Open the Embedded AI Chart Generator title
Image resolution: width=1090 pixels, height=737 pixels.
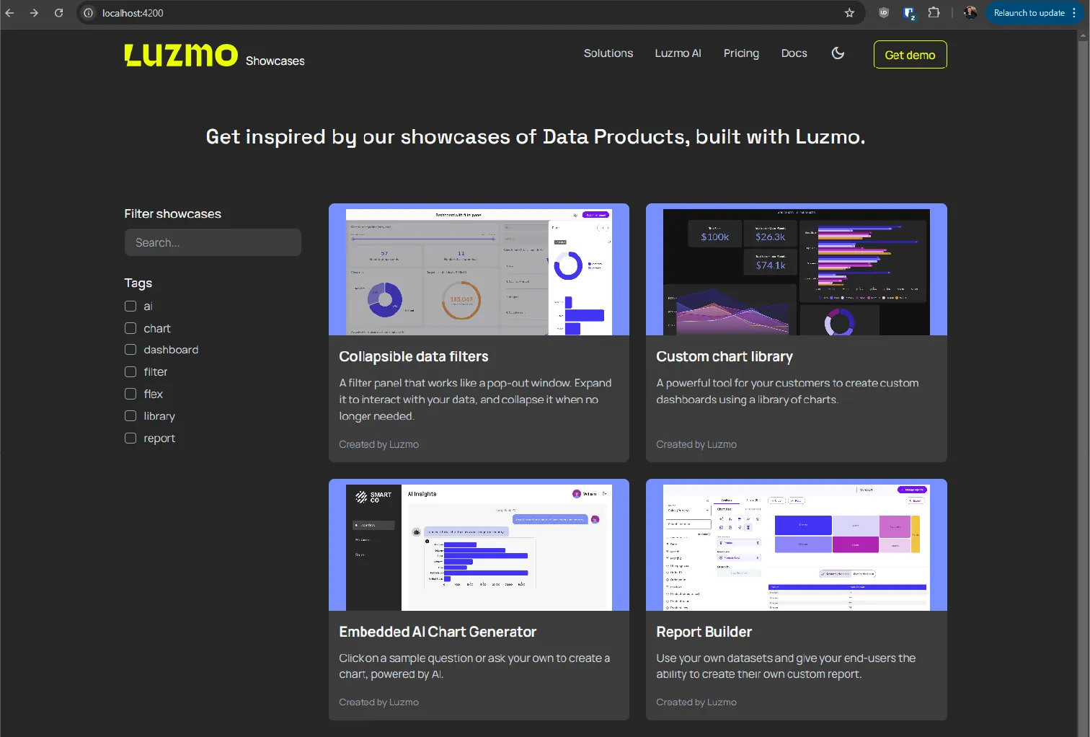coord(438,632)
